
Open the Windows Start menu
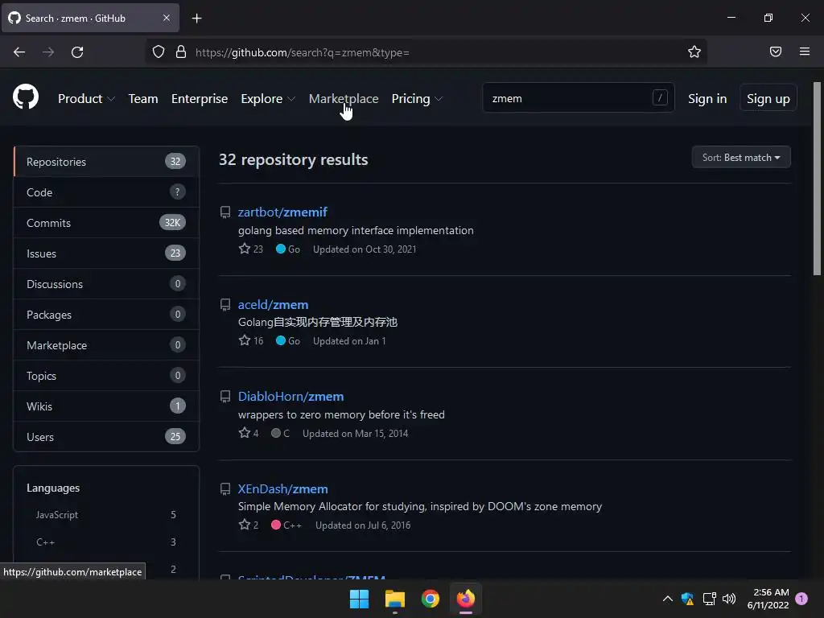(x=360, y=599)
